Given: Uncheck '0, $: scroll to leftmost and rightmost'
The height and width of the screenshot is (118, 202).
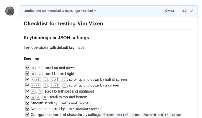Looking at the screenshot, I should point(27,91).
